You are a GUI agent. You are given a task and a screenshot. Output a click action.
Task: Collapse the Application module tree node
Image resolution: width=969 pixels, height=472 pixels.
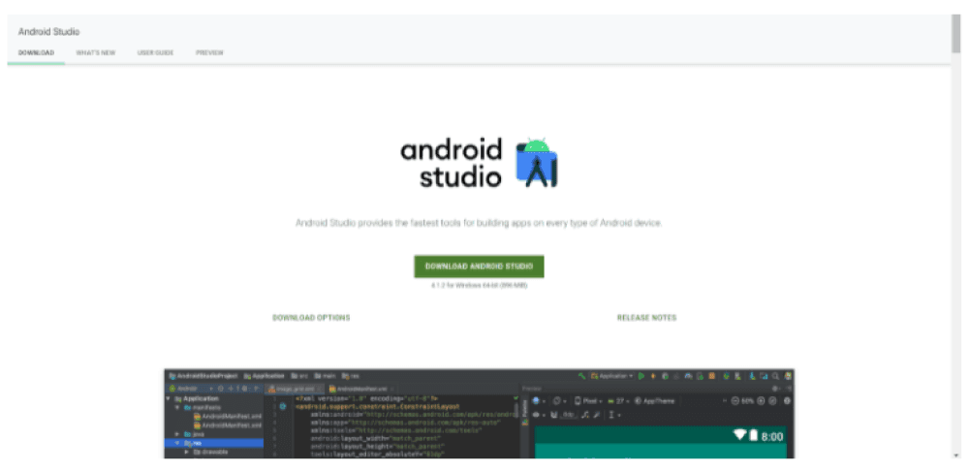[x=168, y=398]
